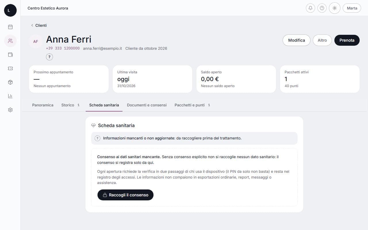Screen dimensions: 368x230
Task: Open the calendar icon in the sidebar
Action: (10, 27)
